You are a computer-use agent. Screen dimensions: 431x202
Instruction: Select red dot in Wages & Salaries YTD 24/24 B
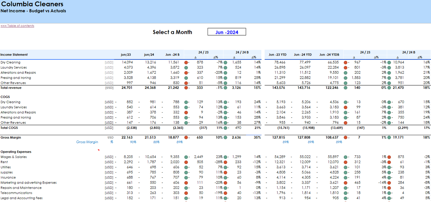tap(389, 157)
